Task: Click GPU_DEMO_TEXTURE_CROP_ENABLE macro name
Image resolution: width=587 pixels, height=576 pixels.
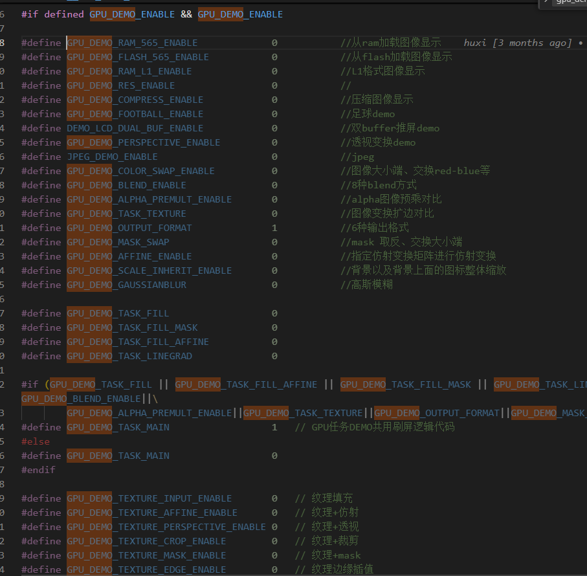Action: click(146, 541)
